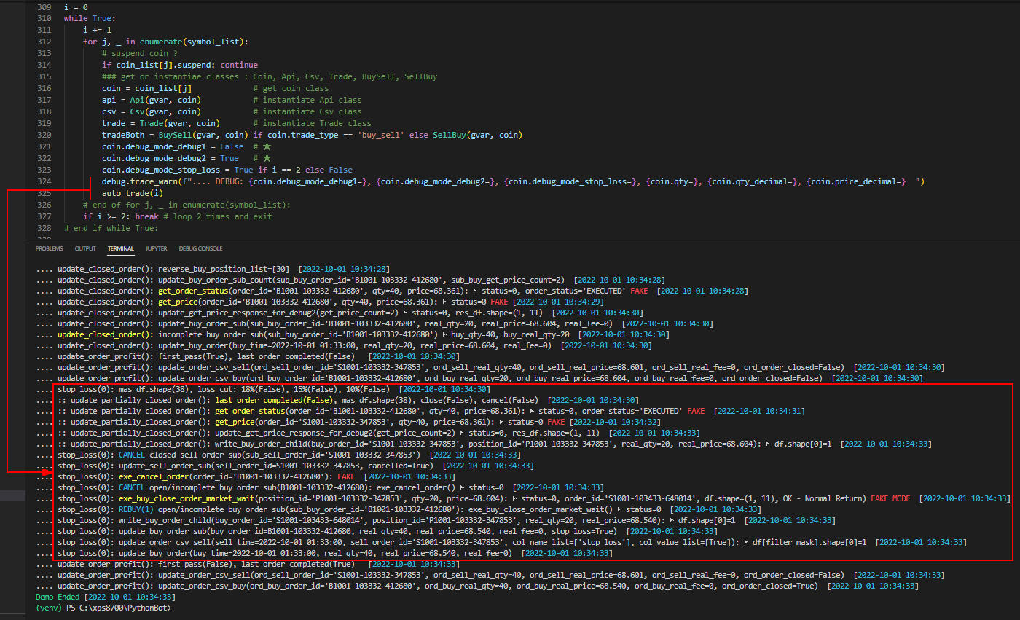Switch to the JUPYTER panel tab
The image size is (1020, 620).
pos(156,248)
